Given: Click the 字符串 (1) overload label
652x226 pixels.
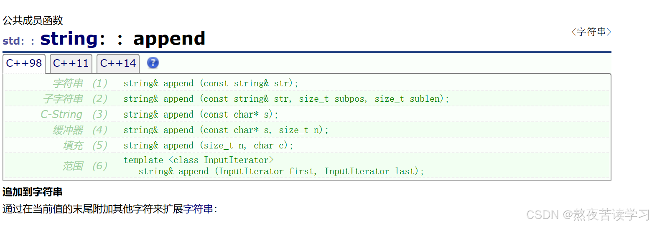Looking at the screenshot, I should pos(79,83).
